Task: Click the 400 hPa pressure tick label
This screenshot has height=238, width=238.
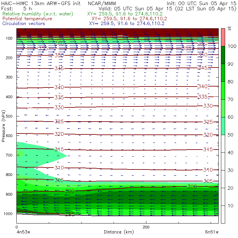Action: tap(9, 97)
